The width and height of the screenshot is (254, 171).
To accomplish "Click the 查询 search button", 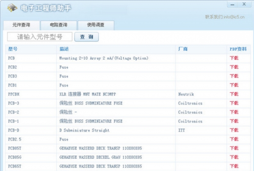I will pyautogui.click(x=86, y=37).
